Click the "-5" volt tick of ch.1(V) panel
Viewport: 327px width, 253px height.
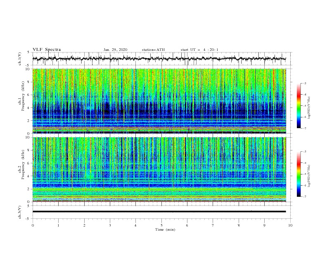tap(28, 65)
